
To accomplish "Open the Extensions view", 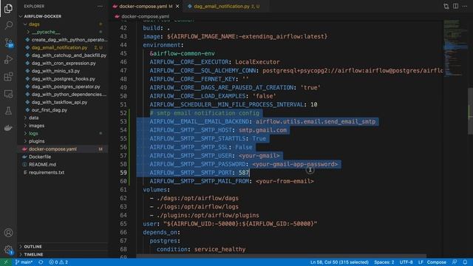I will pyautogui.click(x=8, y=77).
